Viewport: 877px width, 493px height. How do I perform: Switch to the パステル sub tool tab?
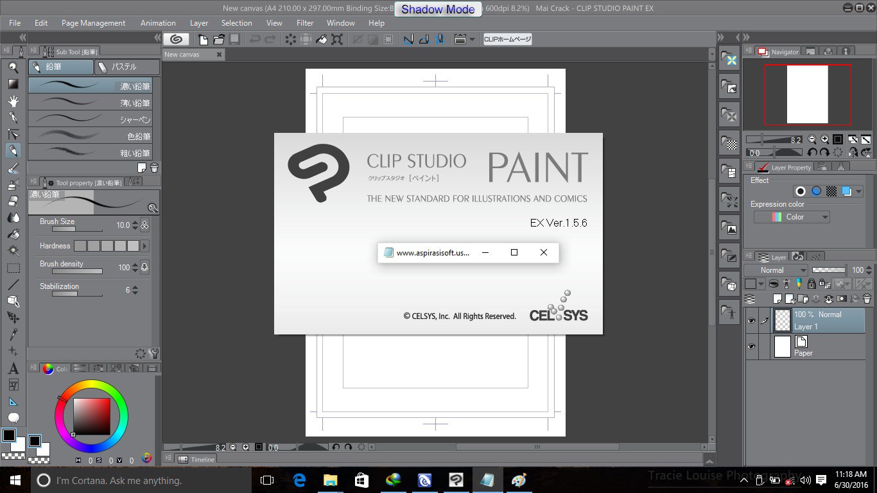coord(127,67)
